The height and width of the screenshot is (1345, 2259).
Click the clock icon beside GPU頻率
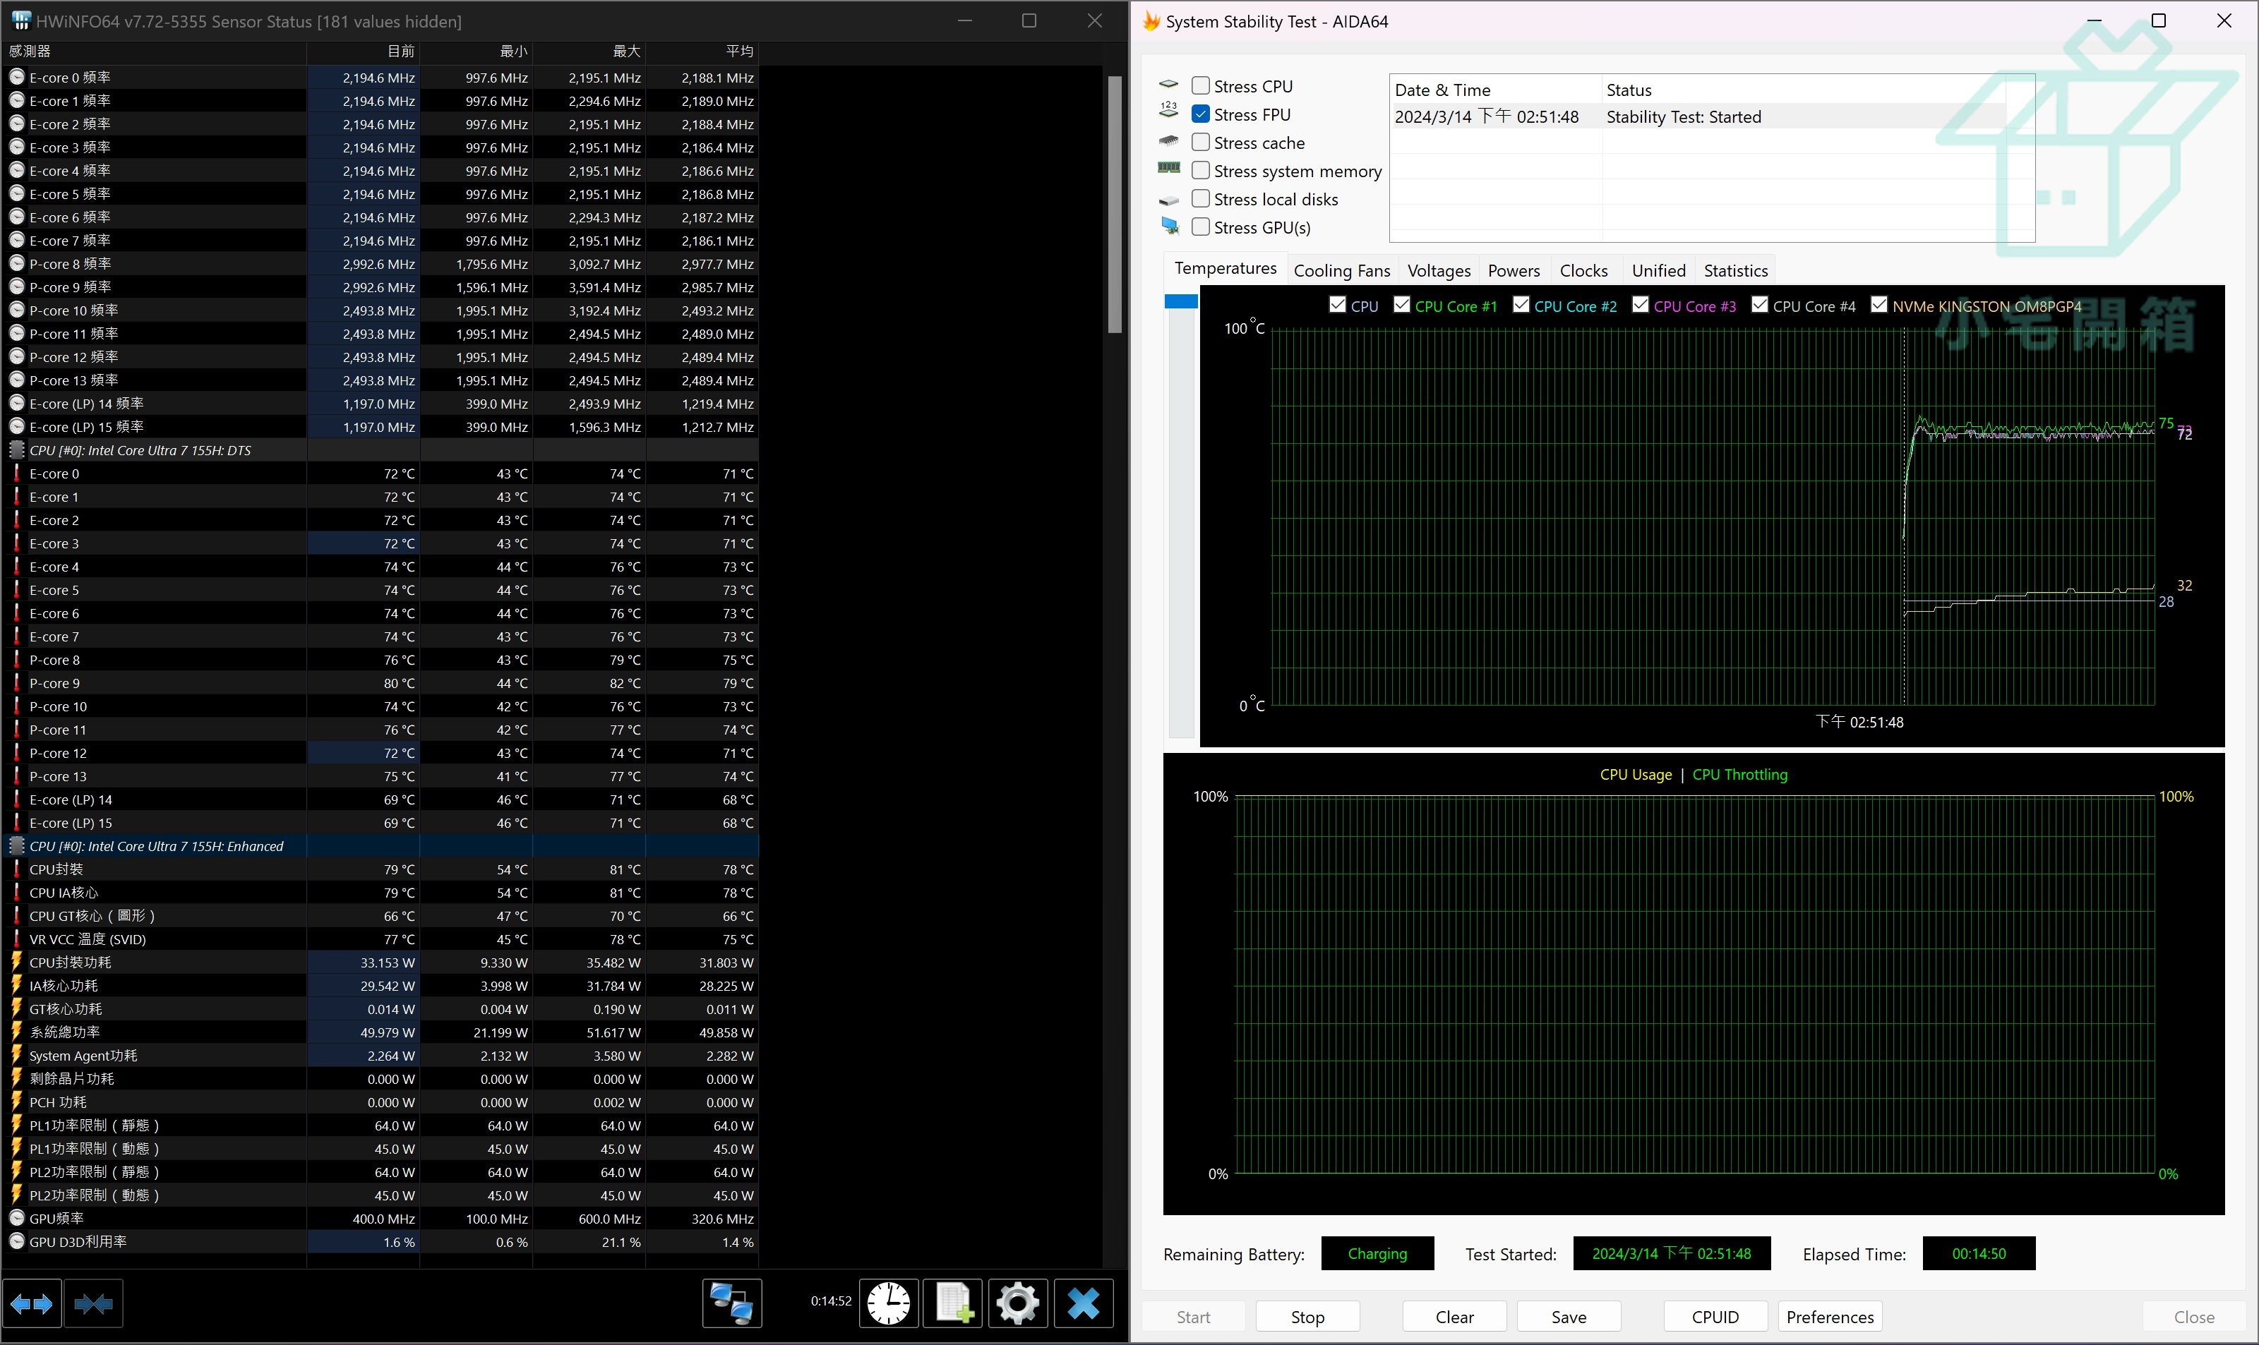point(16,1218)
